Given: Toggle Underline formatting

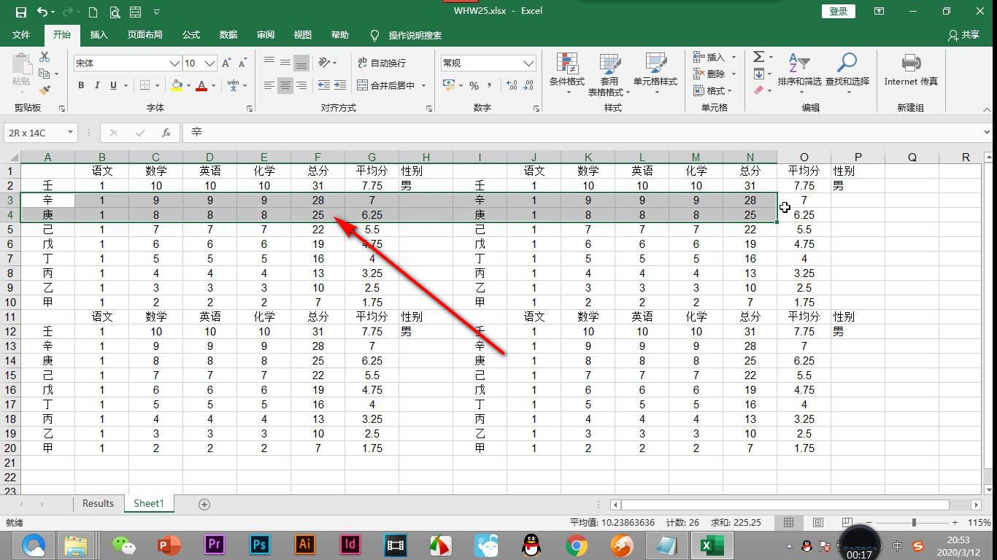Looking at the screenshot, I should tap(113, 86).
